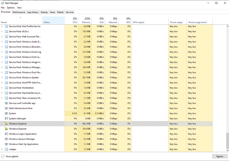229x161 pixels.
Task: Click the Power usage trend column header
Action: point(200,20)
